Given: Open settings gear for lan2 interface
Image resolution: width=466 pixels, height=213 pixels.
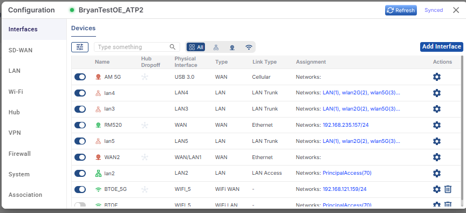Looking at the screenshot, I should pyautogui.click(x=436, y=173).
